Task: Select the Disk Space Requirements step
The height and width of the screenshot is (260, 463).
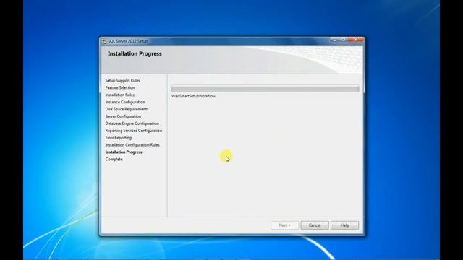Action: [127, 109]
